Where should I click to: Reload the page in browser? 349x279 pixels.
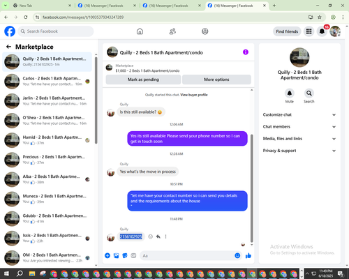click(x=26, y=17)
